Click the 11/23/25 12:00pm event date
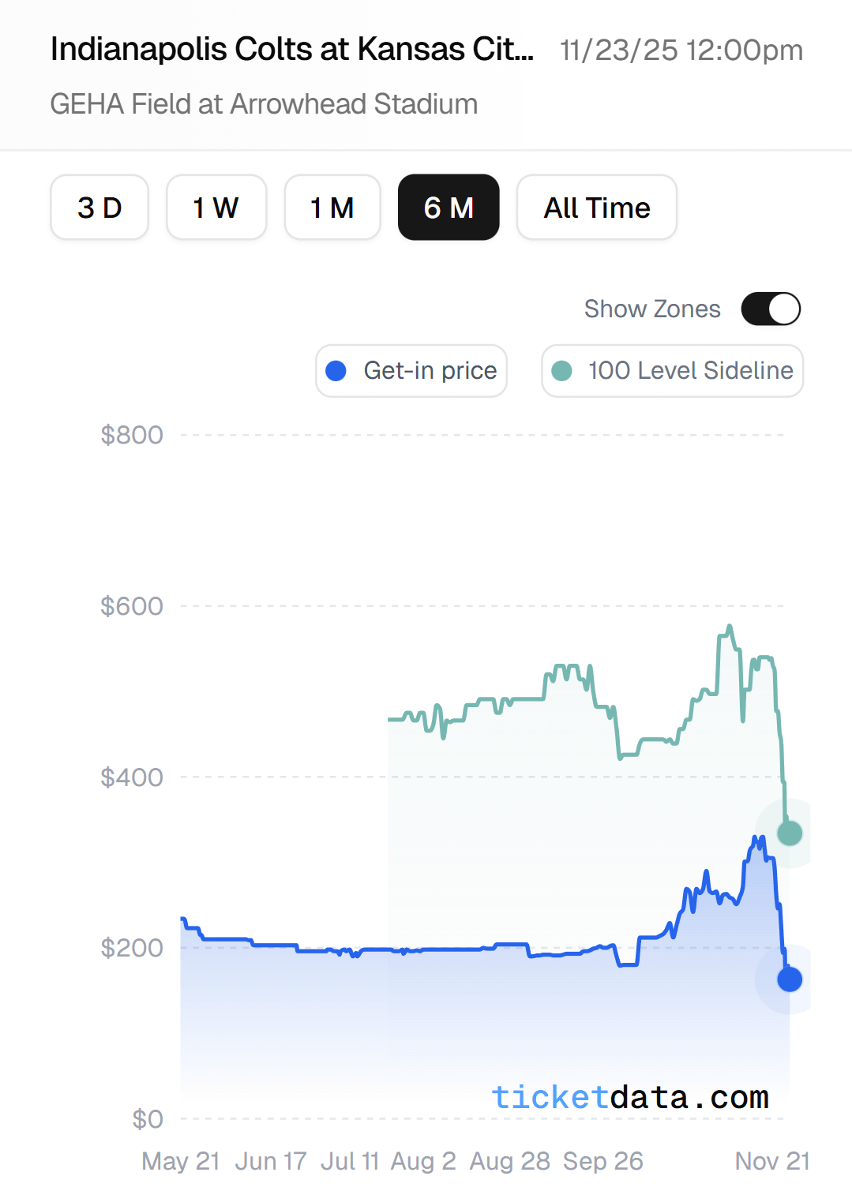This screenshot has height=1202, width=852. tap(681, 51)
